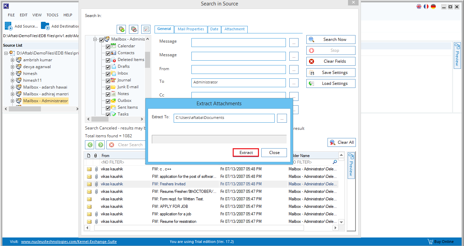The image size is (464, 246).
Task: Click the Search Now button
Action: click(x=331, y=40)
